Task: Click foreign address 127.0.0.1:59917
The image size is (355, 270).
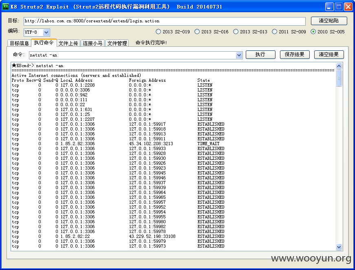Action: tap(148, 124)
